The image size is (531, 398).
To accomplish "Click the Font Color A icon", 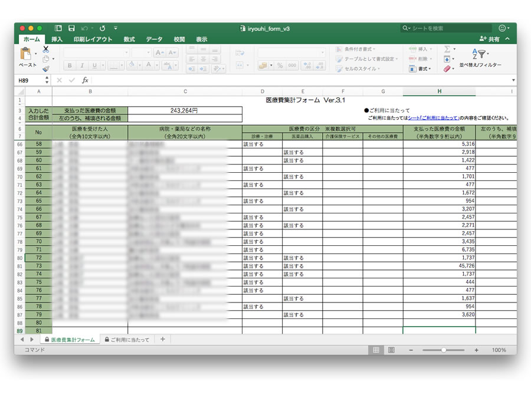I will (148, 65).
